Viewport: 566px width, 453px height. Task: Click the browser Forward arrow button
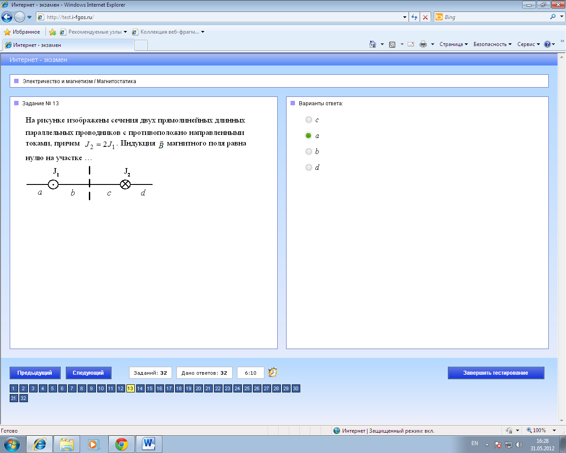point(19,17)
